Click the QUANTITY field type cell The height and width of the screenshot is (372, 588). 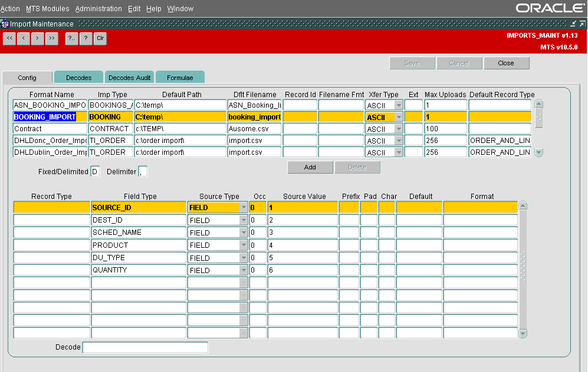pos(139,270)
